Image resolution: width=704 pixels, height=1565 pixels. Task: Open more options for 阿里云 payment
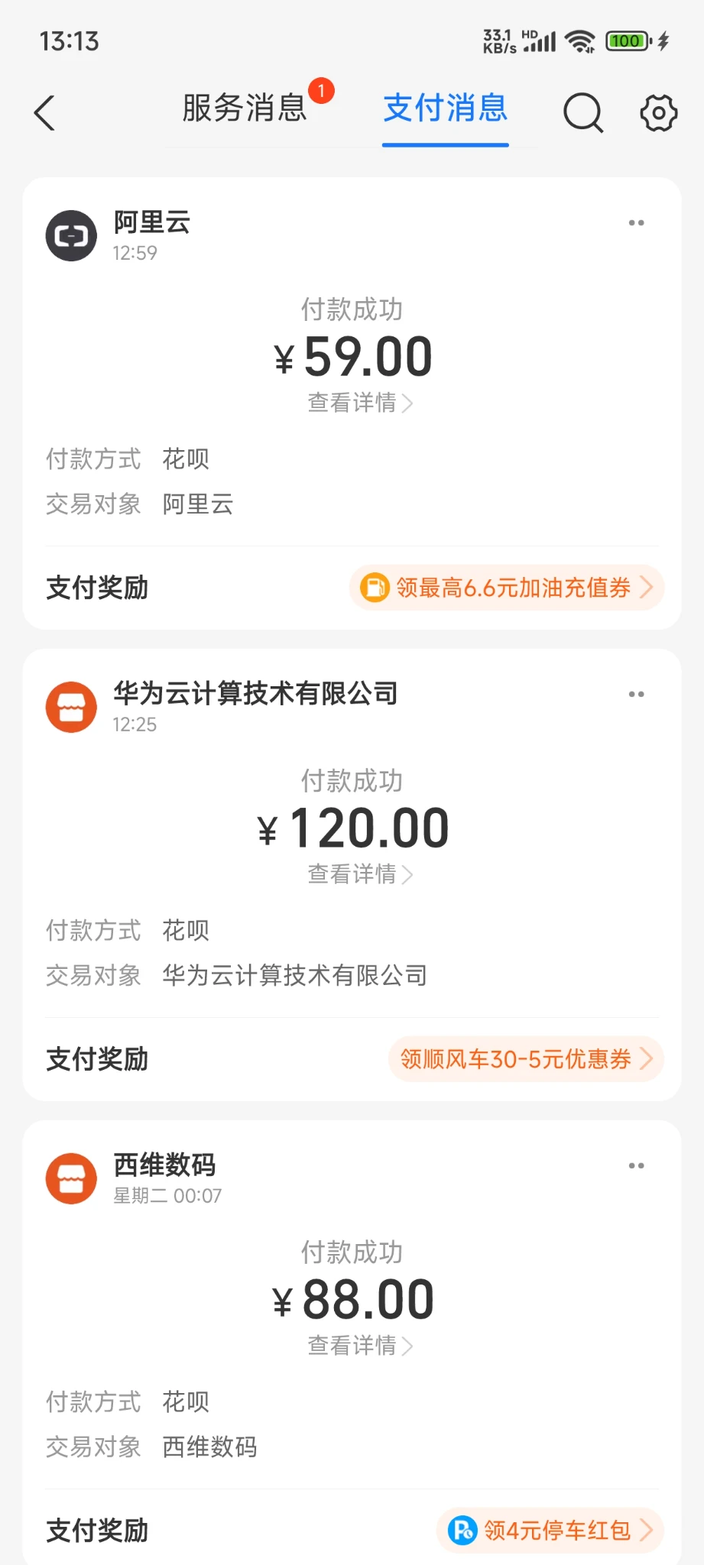click(x=636, y=223)
